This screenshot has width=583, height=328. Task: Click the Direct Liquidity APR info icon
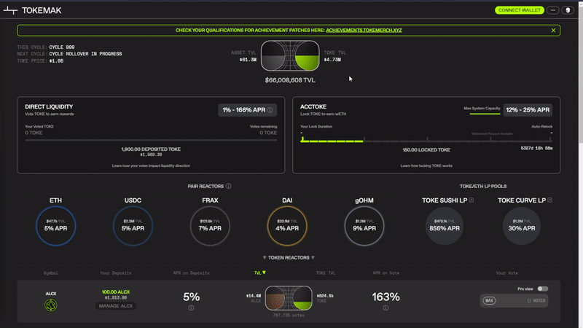[x=270, y=110]
